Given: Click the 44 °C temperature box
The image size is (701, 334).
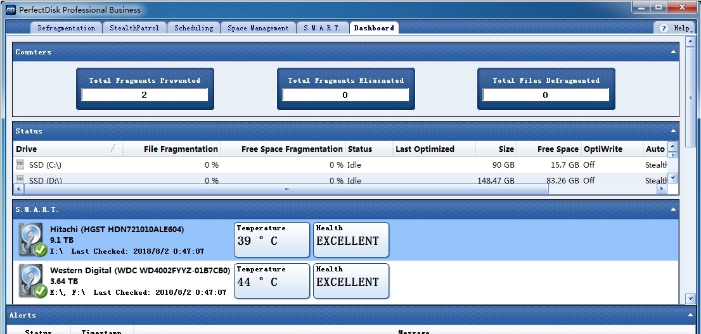Looking at the screenshot, I should [x=272, y=280].
